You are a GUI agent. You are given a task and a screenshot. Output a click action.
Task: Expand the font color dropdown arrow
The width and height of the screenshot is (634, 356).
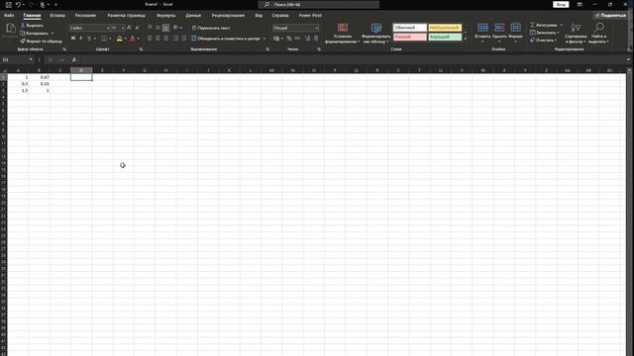point(139,39)
